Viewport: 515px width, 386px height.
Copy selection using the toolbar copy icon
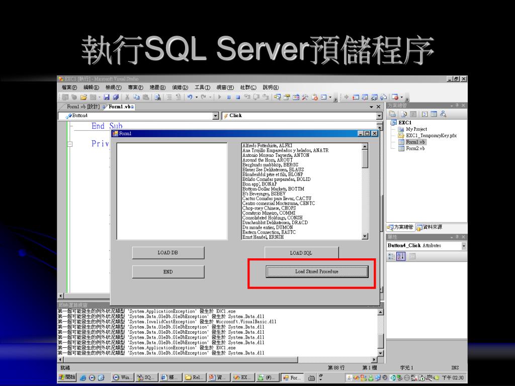pyautogui.click(x=136, y=97)
